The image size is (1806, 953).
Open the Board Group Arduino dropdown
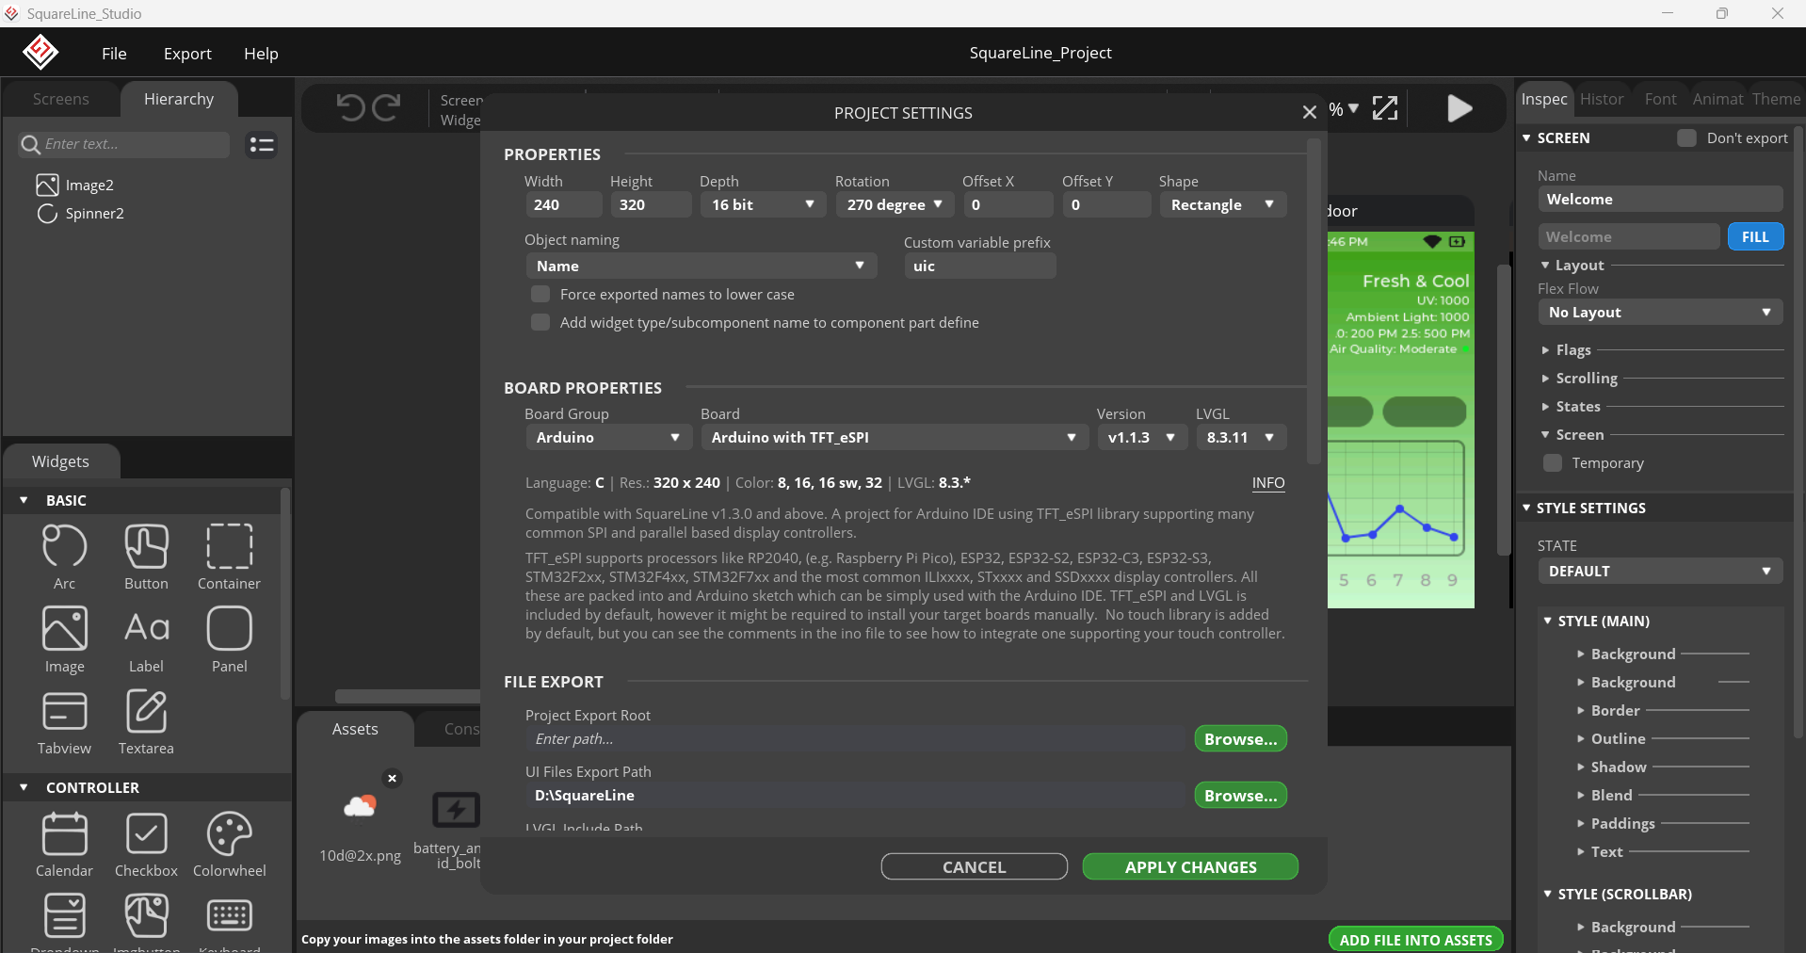click(x=608, y=437)
